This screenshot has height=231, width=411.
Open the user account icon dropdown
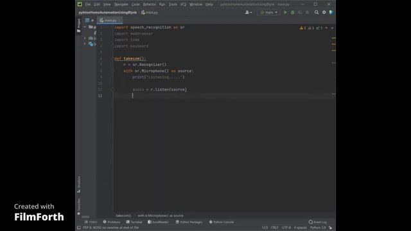(248, 12)
